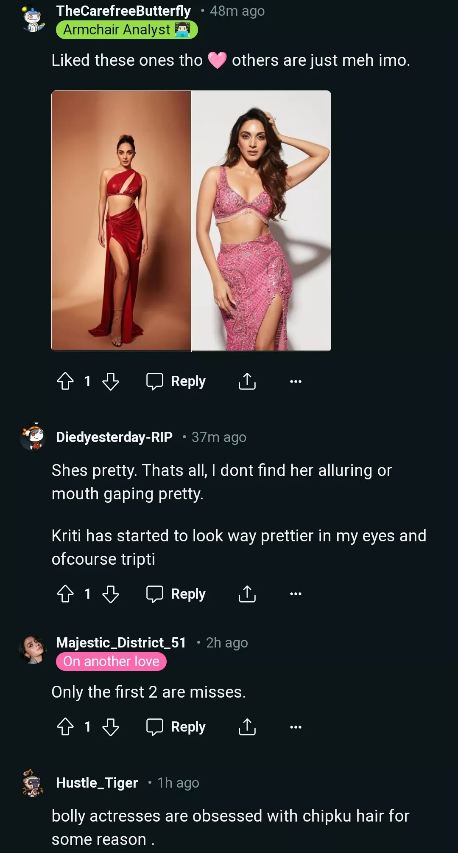
Task: Share Majestic_District_51's comment
Action: point(247,726)
